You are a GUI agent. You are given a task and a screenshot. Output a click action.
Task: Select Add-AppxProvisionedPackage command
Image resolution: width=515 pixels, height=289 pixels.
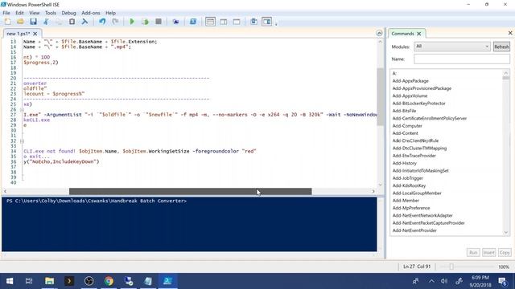click(x=422, y=88)
